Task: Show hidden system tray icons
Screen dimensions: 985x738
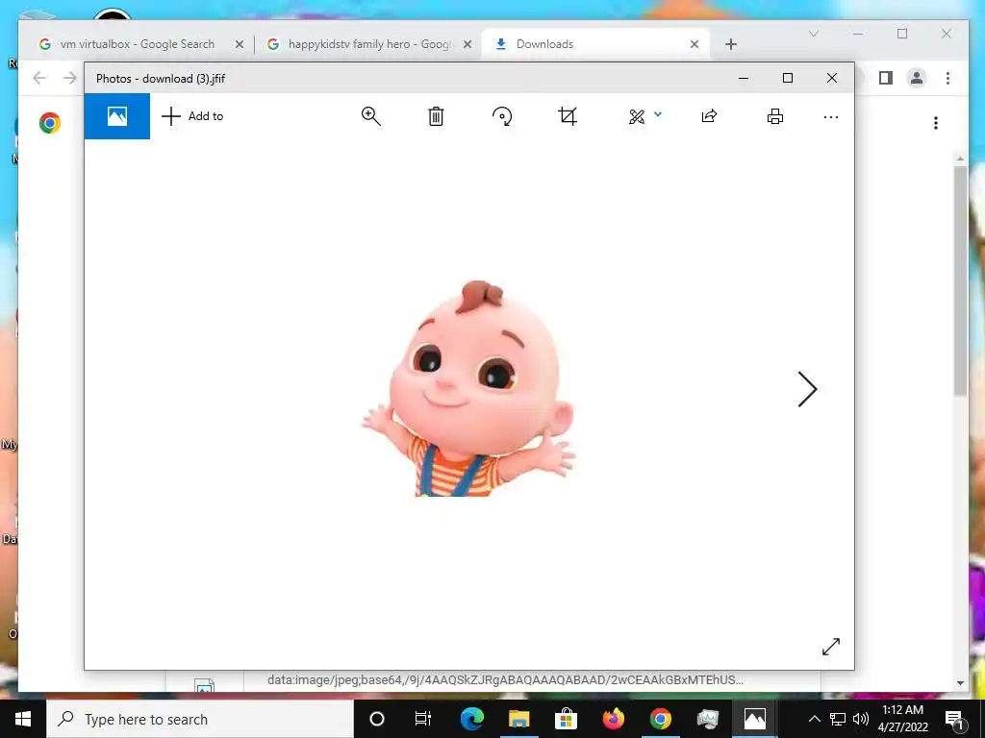Action: 814,719
